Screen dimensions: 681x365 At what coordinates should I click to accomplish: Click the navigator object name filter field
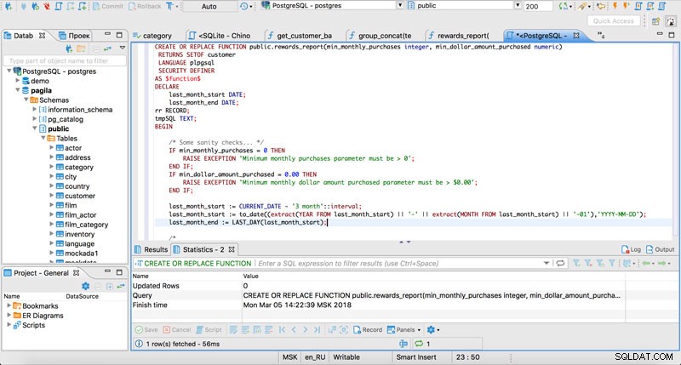coord(65,60)
